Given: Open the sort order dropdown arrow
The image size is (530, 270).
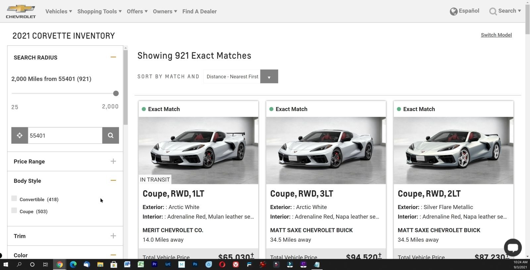Looking at the screenshot, I should 269,77.
